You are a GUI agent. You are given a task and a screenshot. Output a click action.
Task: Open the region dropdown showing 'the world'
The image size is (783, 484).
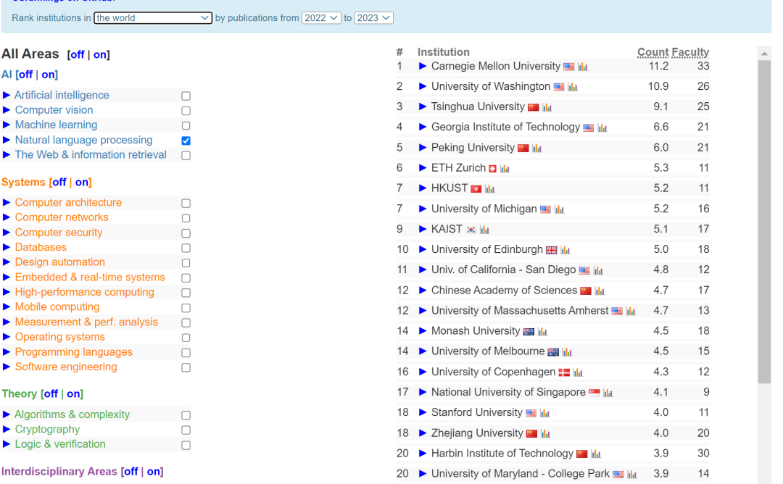[153, 18]
